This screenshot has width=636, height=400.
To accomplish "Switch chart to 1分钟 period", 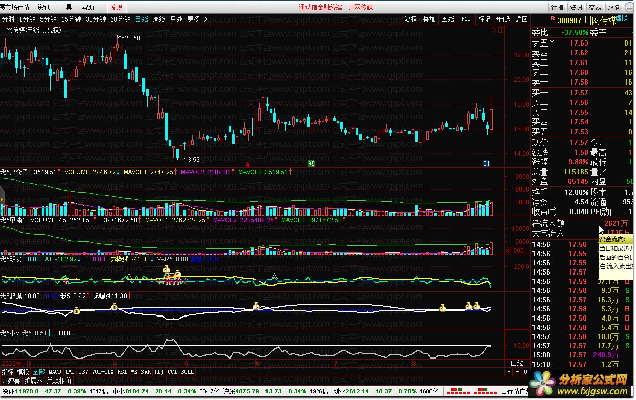I will 28,19.
